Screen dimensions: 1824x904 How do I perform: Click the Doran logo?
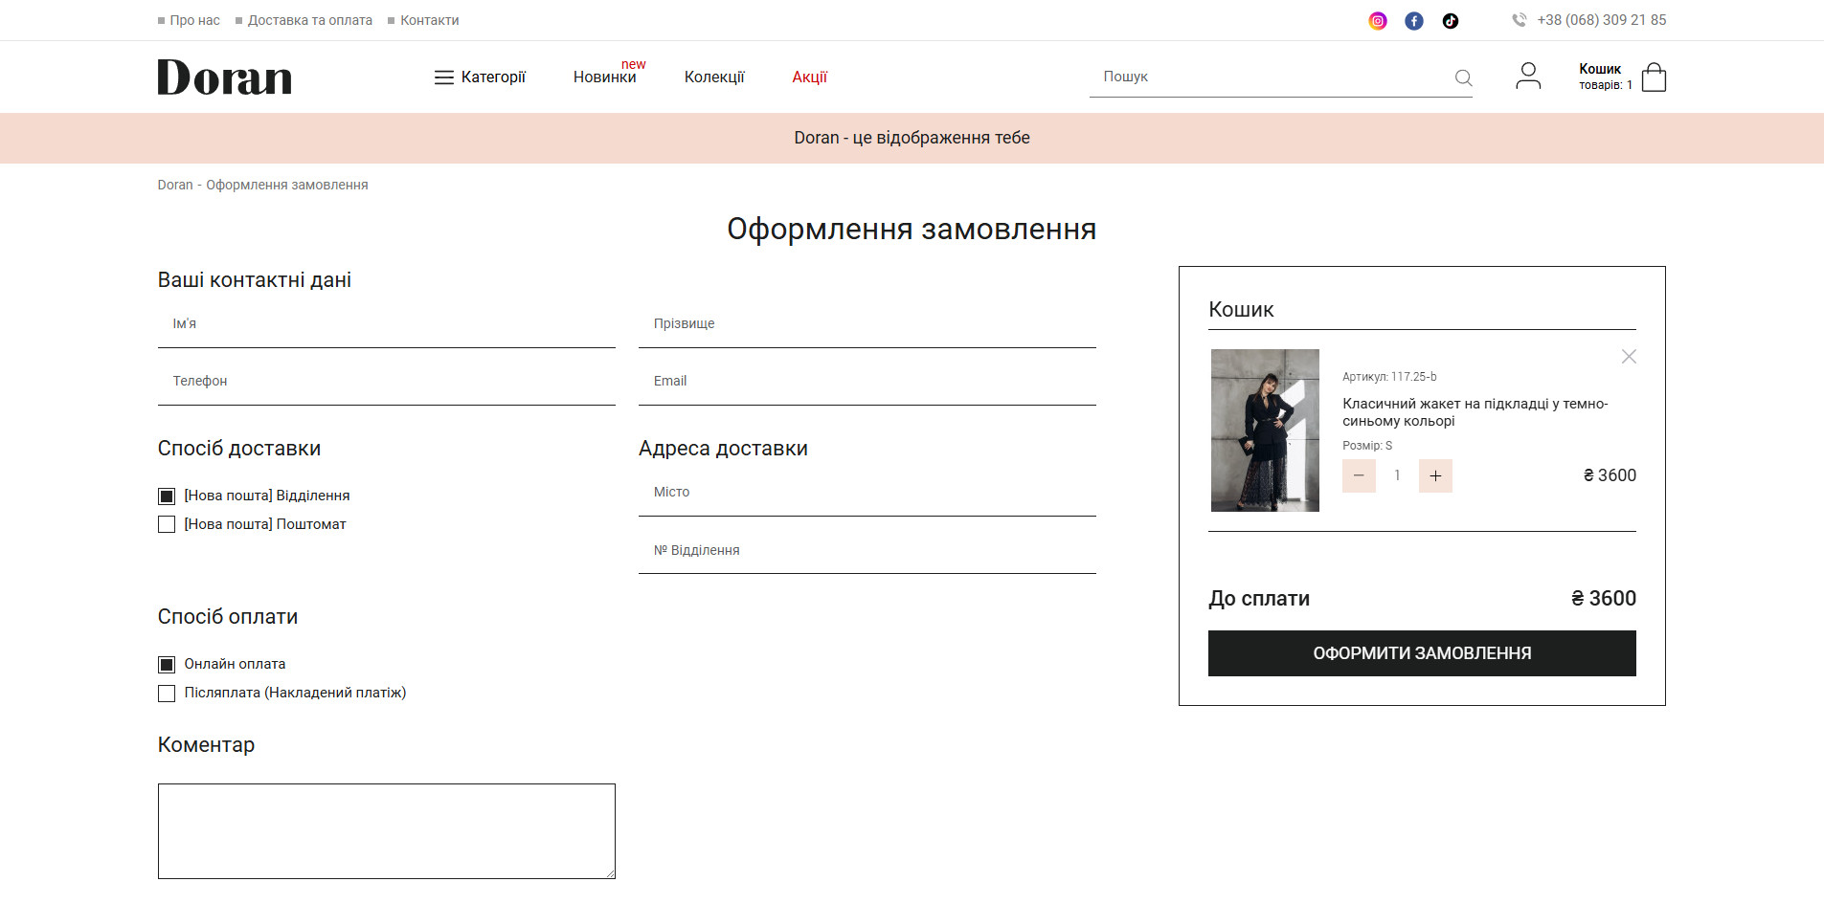[224, 77]
